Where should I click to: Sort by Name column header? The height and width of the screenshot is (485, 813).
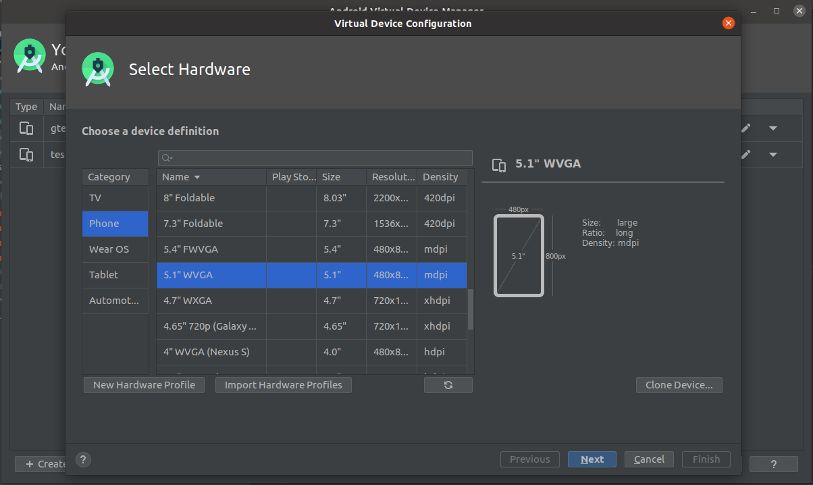pyautogui.click(x=211, y=177)
